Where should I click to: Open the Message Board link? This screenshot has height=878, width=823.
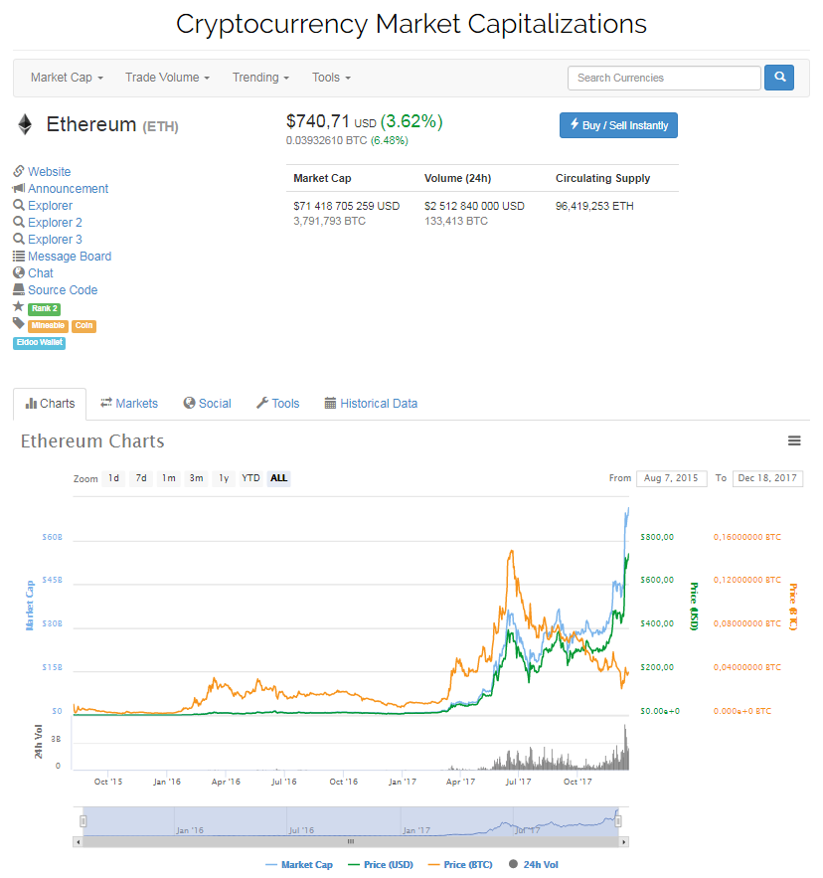pyautogui.click(x=70, y=256)
